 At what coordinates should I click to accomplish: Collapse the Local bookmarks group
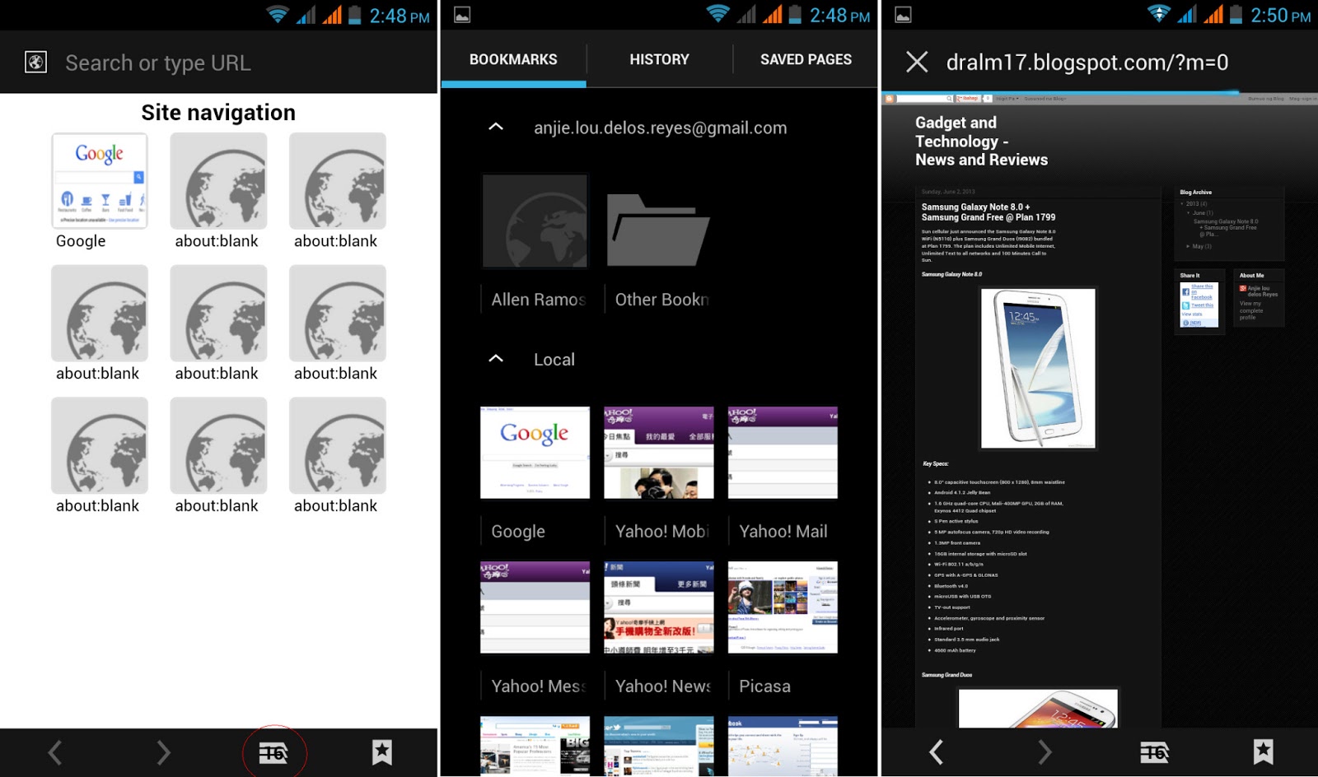point(496,359)
